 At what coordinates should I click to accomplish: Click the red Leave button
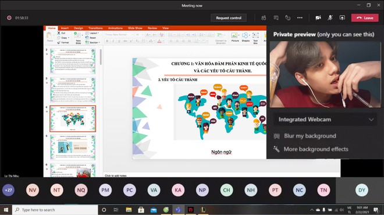pos(365,18)
